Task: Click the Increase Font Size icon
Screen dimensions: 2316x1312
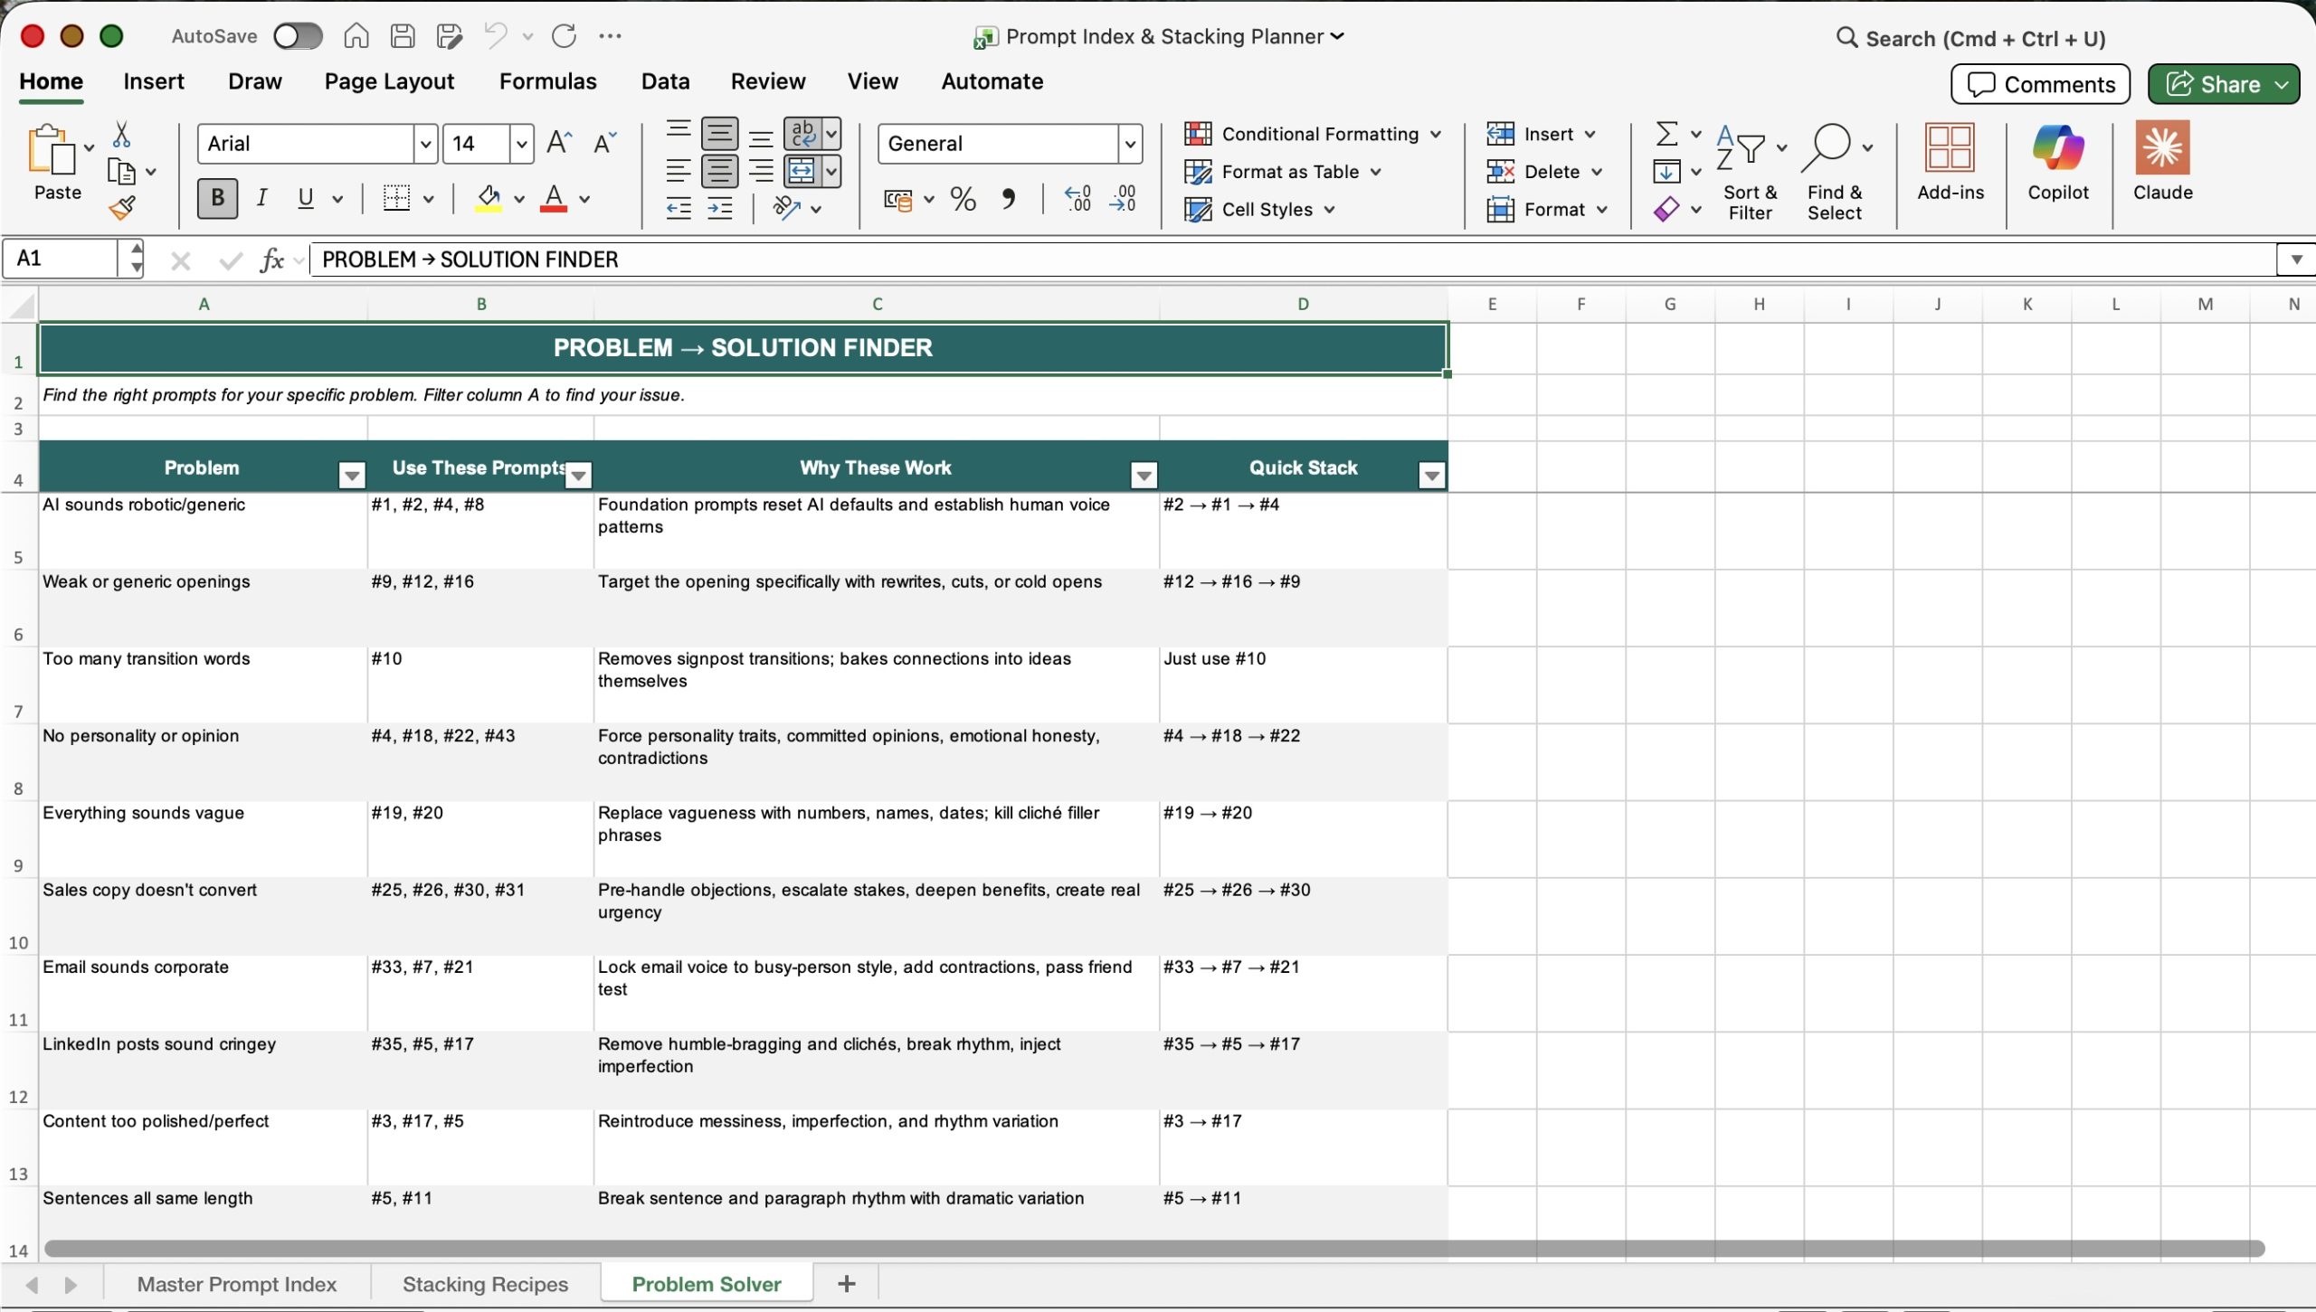Action: point(559,143)
